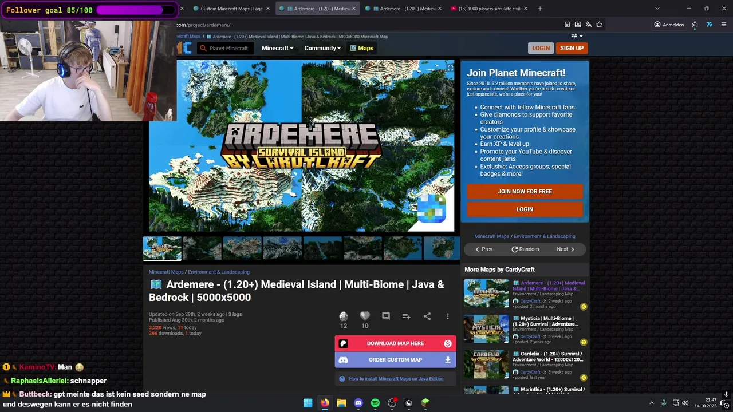Close the Custom Minecraft Maps tab
This screenshot has width=733, height=412.
[268, 9]
